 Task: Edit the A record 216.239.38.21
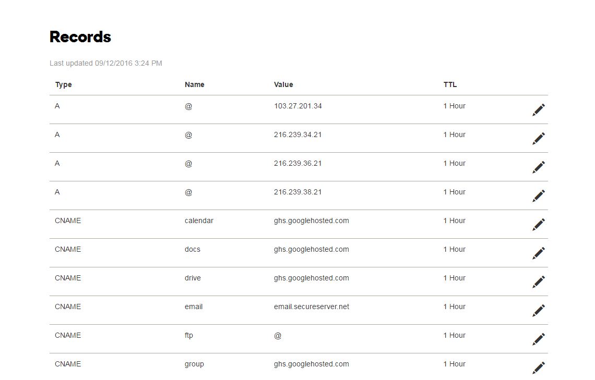pos(539,196)
